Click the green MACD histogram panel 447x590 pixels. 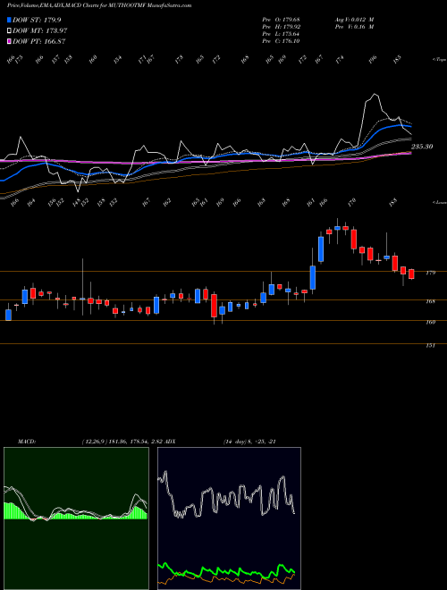tap(76, 518)
